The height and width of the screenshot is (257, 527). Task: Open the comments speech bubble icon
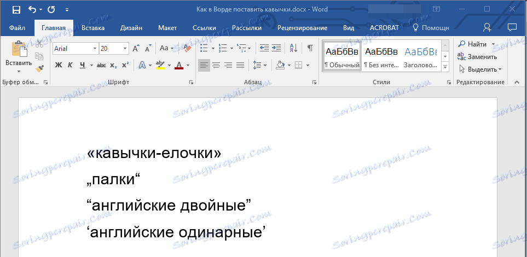512,27
